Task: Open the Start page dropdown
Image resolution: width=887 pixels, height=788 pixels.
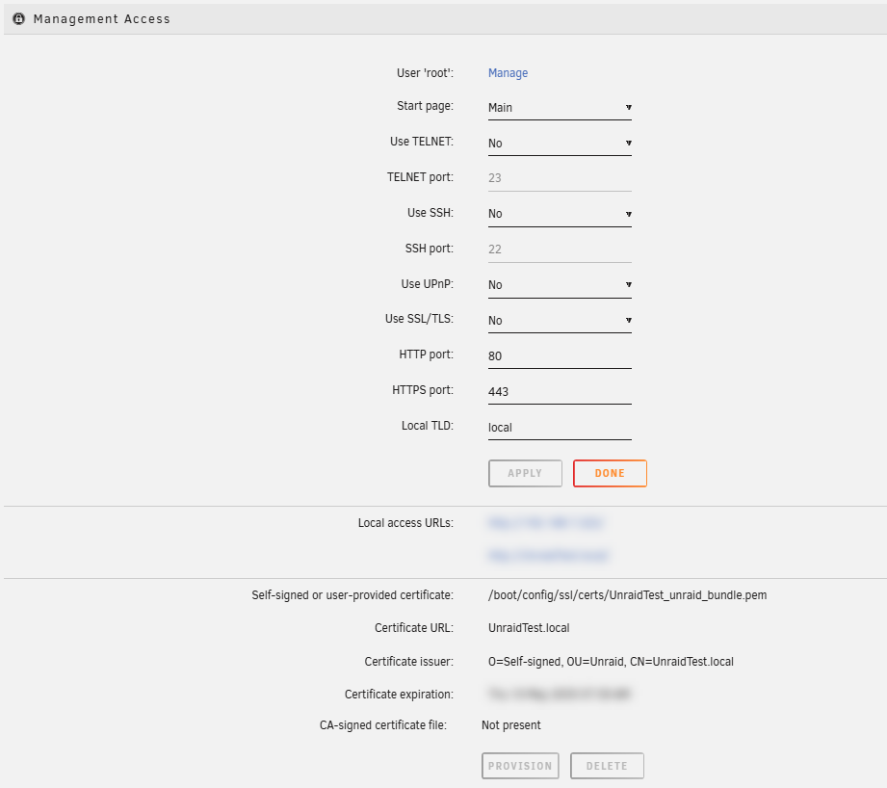Action: tap(559, 107)
